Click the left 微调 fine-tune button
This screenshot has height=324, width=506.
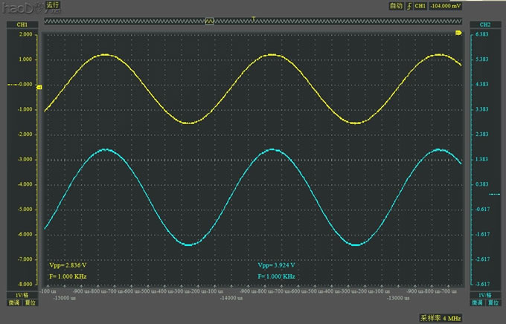click(x=13, y=303)
